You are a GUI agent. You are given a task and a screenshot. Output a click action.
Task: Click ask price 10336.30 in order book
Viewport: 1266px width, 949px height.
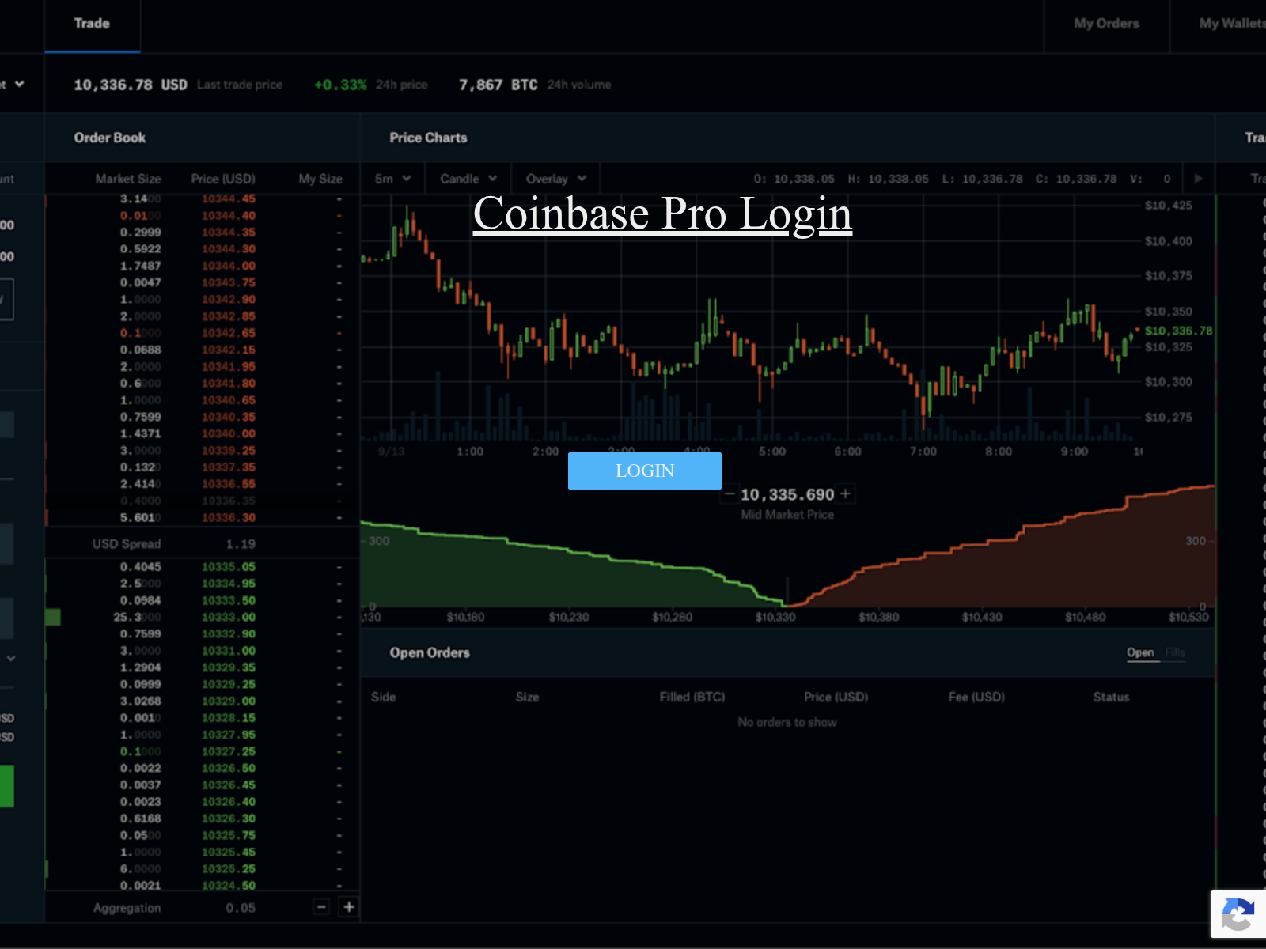(x=229, y=518)
